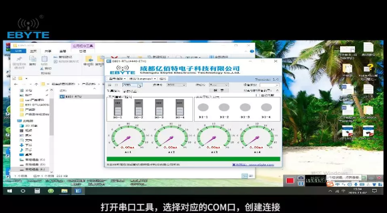Open the COM port dropdown
The width and height of the screenshot is (387, 213).
click(x=133, y=85)
